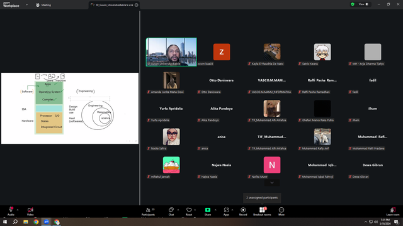Open Zoom Workplace dropdown chevron

(x=26, y=4)
